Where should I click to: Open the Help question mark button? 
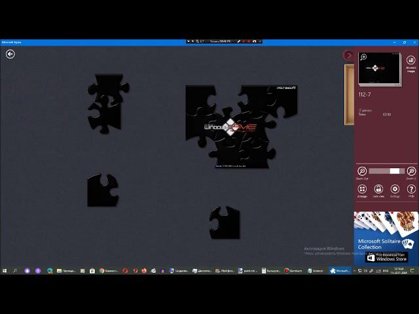click(x=411, y=191)
